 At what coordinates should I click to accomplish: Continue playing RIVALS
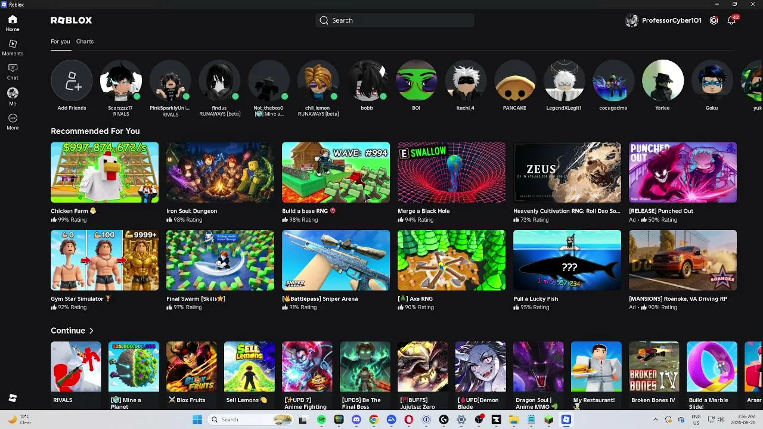[76, 366]
